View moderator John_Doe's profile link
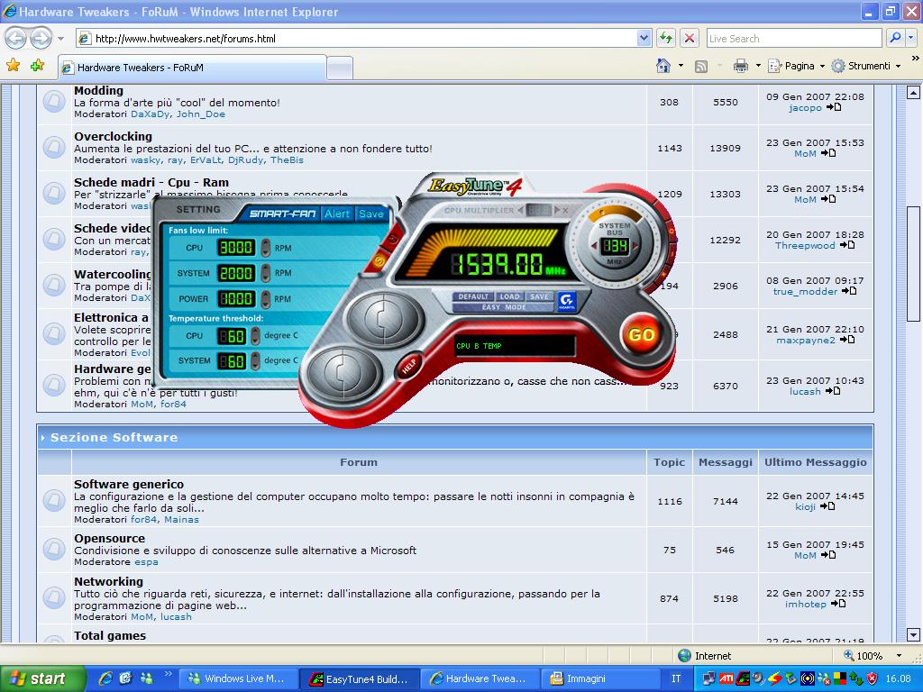This screenshot has width=923, height=692. click(201, 114)
